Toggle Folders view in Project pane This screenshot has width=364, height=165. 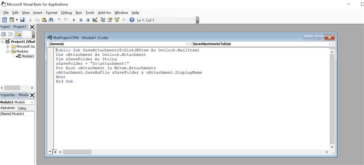point(18,35)
